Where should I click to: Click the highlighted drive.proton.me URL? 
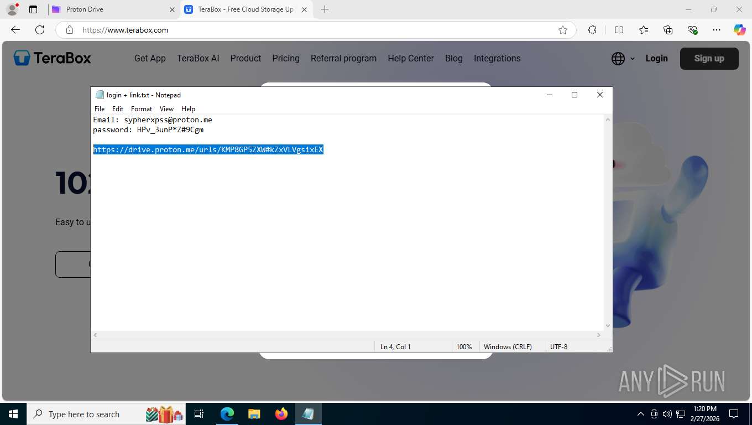point(208,149)
